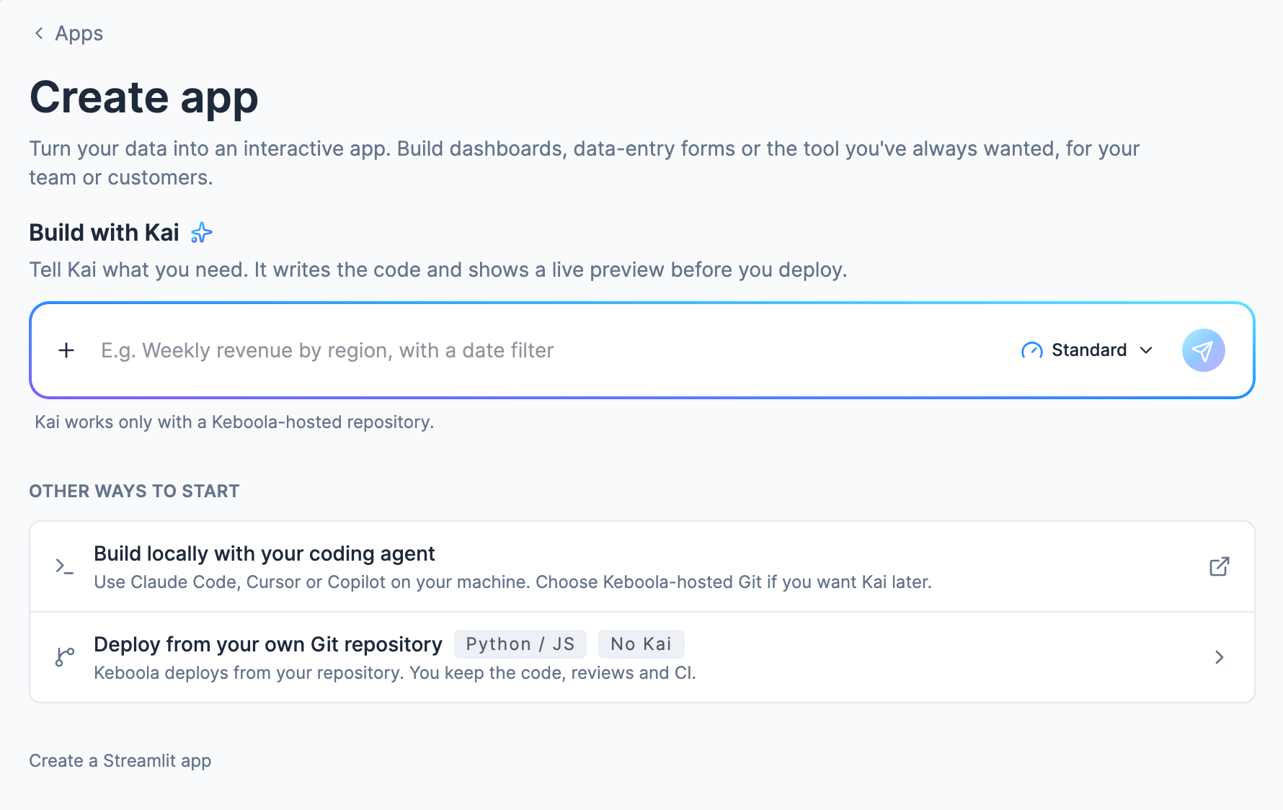Click the Build with Kai heading
1283x810 pixels.
point(105,233)
